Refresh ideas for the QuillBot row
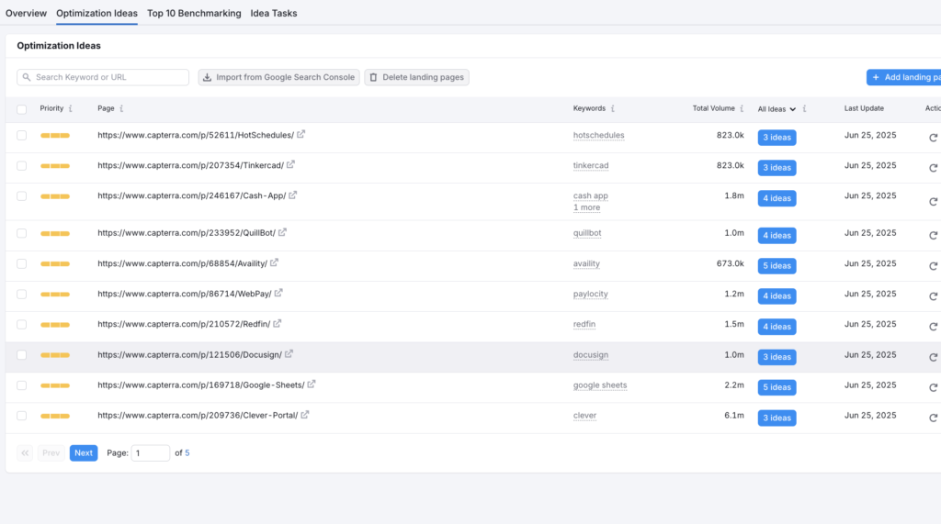 934,236
